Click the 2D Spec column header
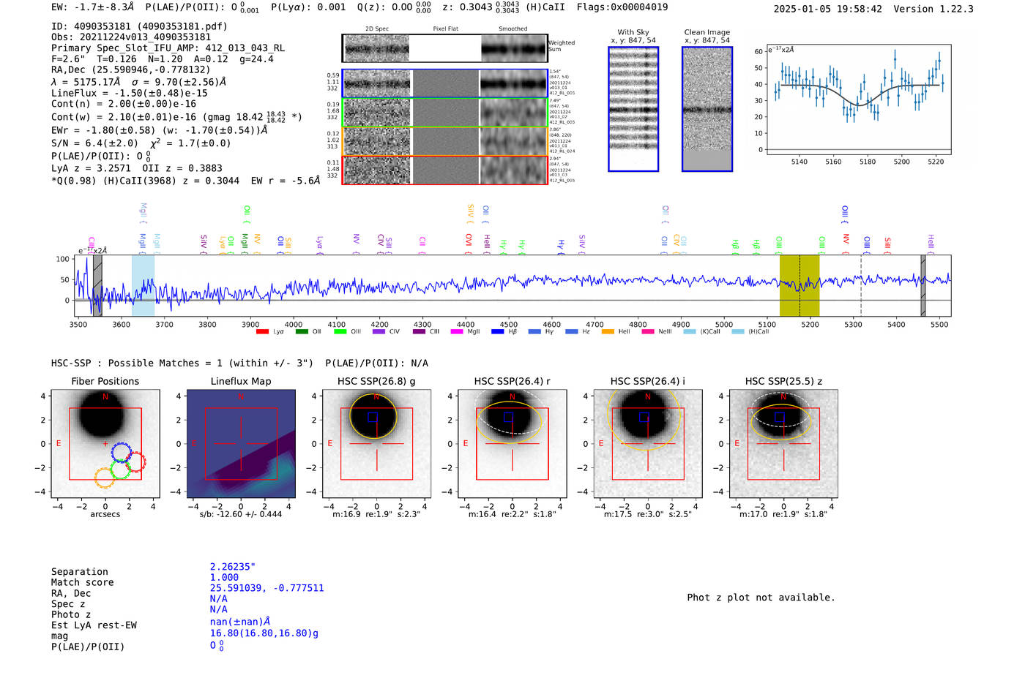The width and height of the screenshot is (1025, 697). (377, 29)
